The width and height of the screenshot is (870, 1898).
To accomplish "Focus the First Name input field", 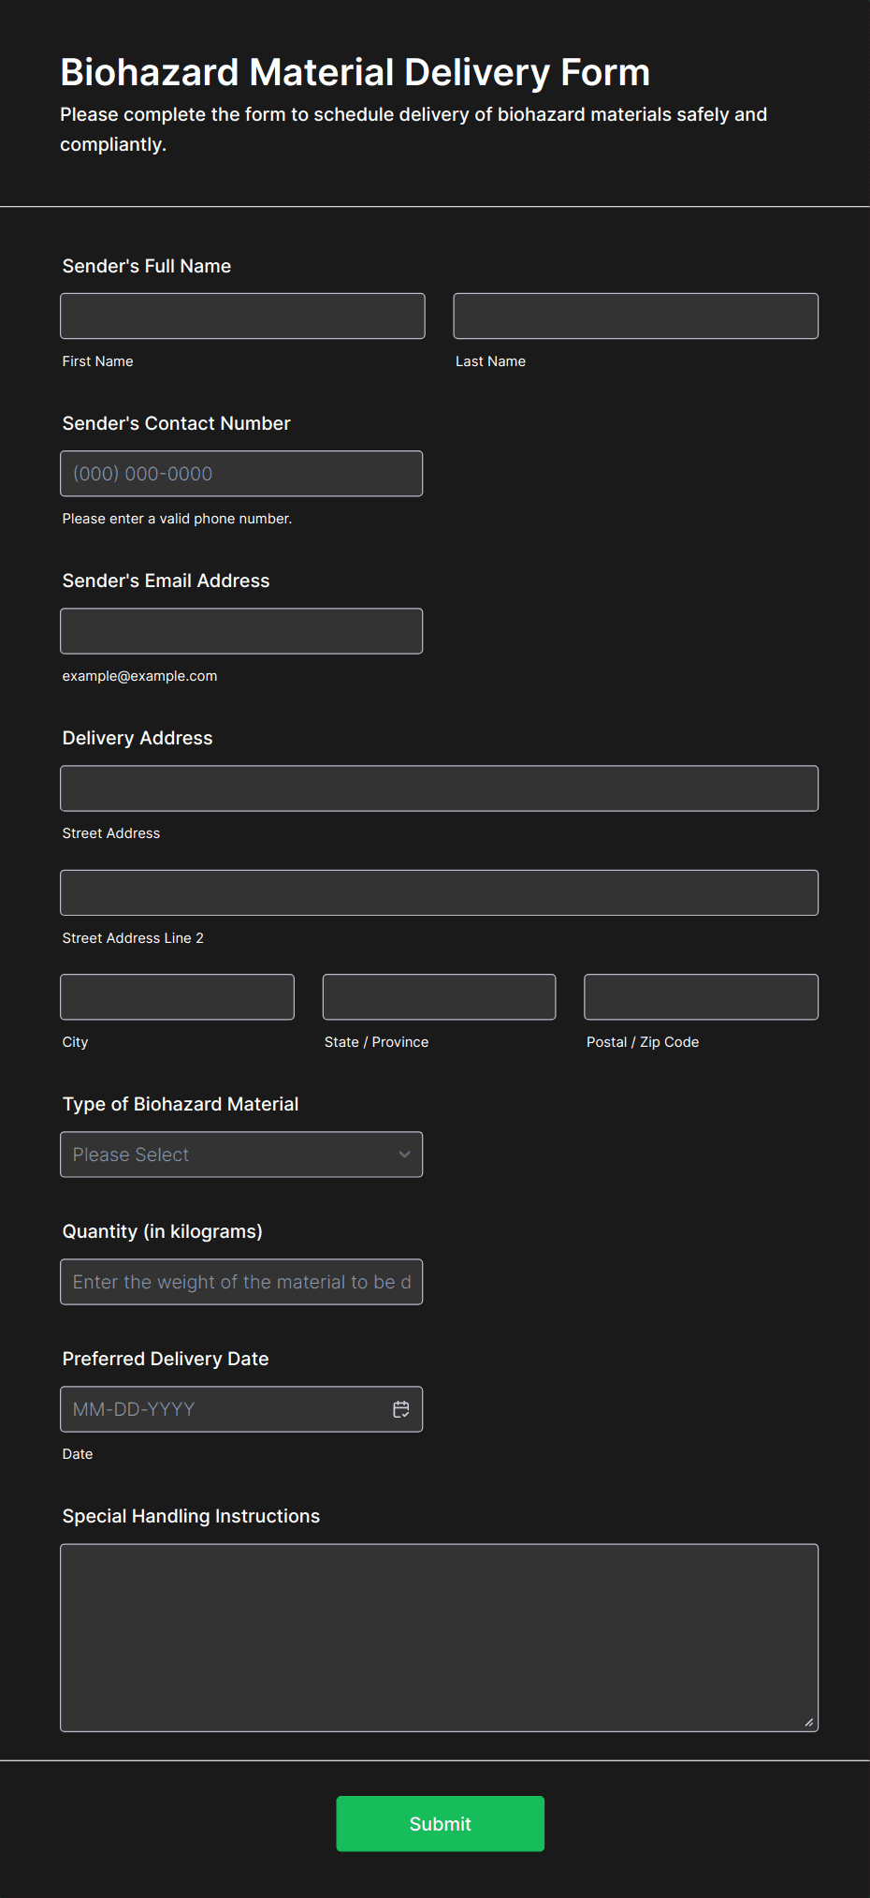I will pos(242,316).
